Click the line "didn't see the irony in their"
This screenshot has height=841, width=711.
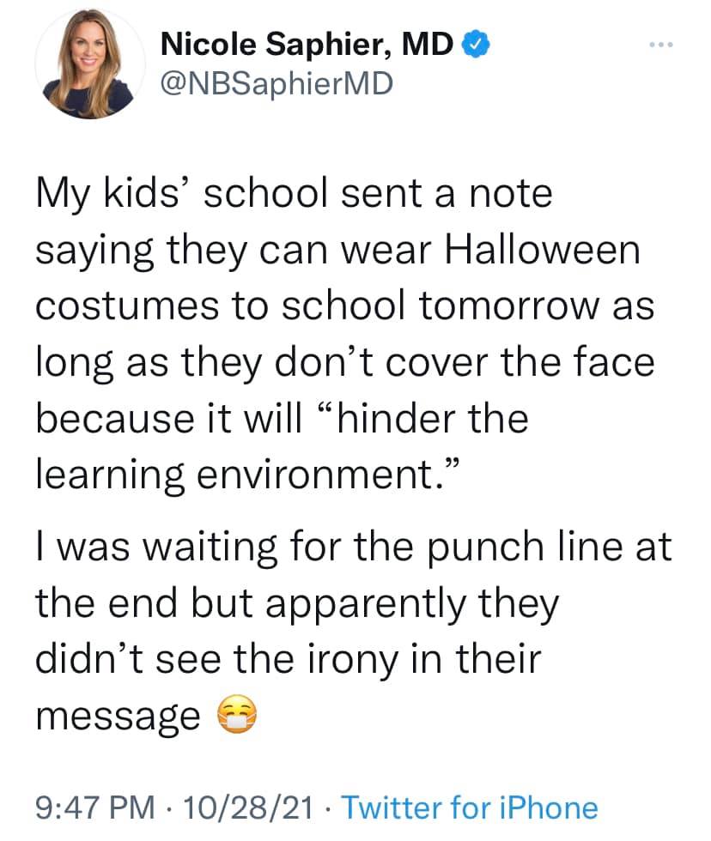coord(289,659)
